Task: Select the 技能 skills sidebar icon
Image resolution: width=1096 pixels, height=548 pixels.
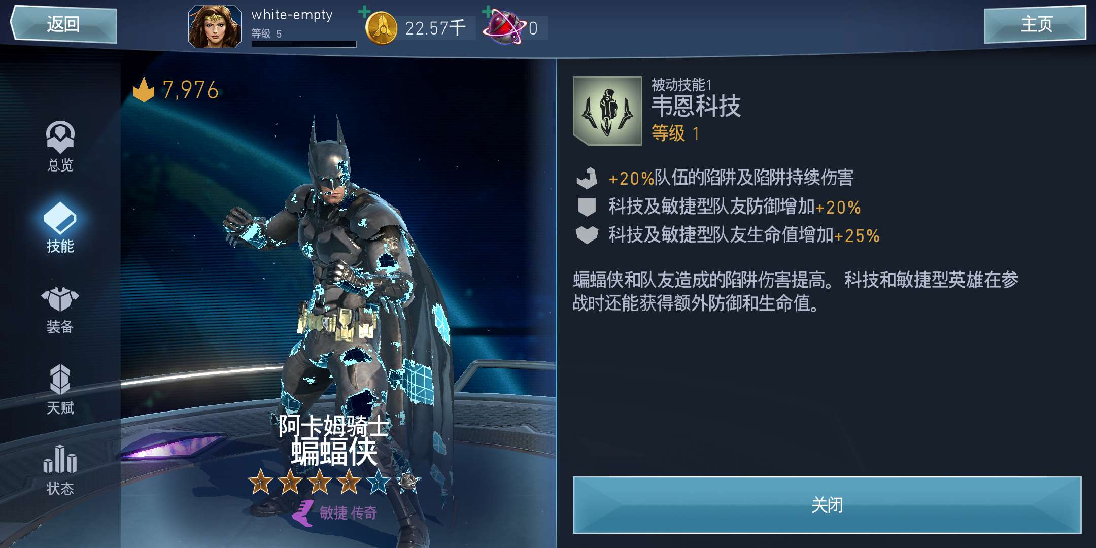Action: [x=60, y=227]
